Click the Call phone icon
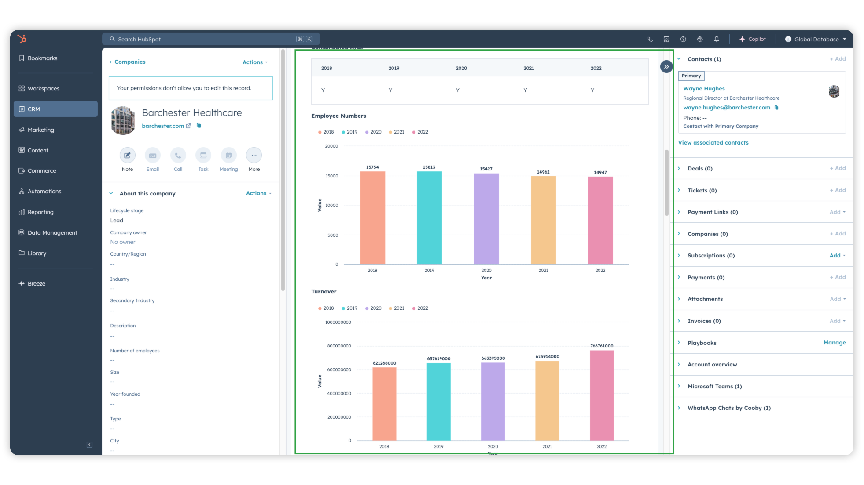 178,155
